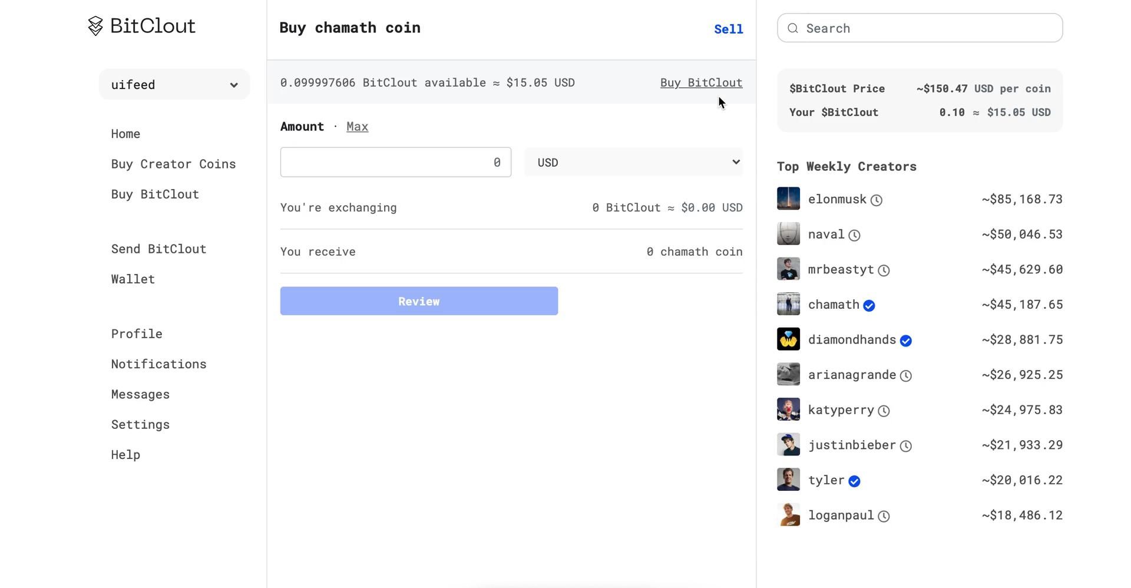Open naval's avatar thumbnail
This screenshot has width=1131, height=588.
[x=788, y=234]
